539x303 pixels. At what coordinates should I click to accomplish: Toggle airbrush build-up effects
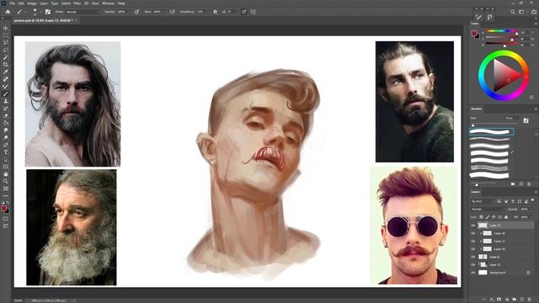click(173, 12)
